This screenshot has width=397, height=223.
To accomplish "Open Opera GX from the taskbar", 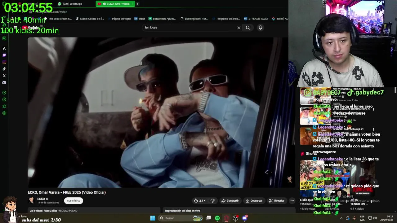I will (226, 218).
